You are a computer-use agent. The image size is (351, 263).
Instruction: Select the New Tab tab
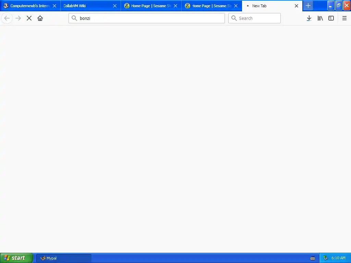[272, 6]
